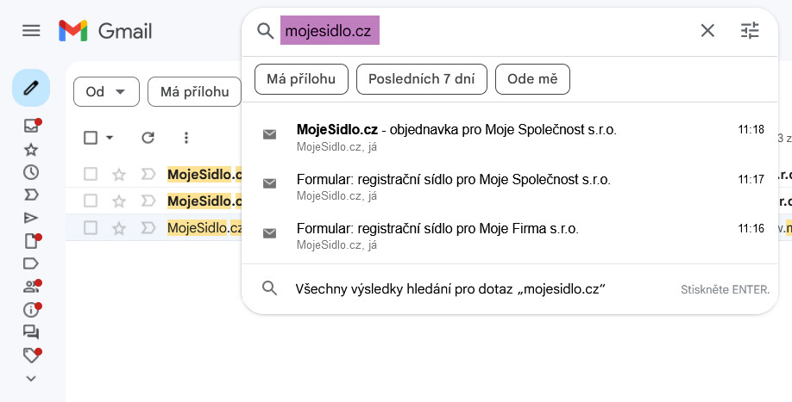Open the Od filter dropdown

click(106, 92)
